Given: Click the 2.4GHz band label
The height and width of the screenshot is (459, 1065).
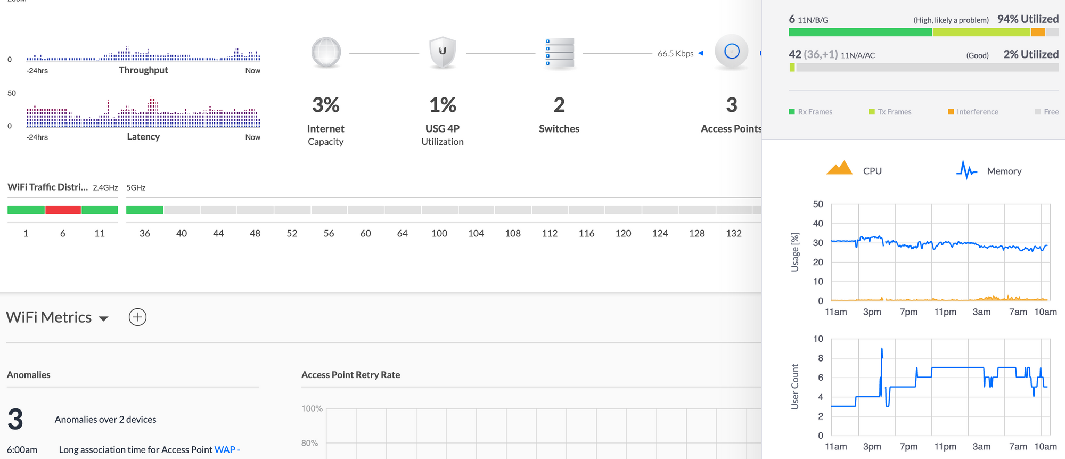Looking at the screenshot, I should click(105, 187).
